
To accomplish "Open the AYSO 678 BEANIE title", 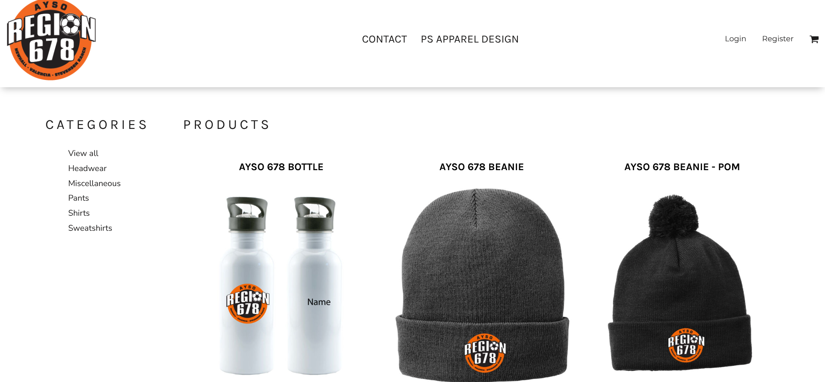I will click(481, 167).
